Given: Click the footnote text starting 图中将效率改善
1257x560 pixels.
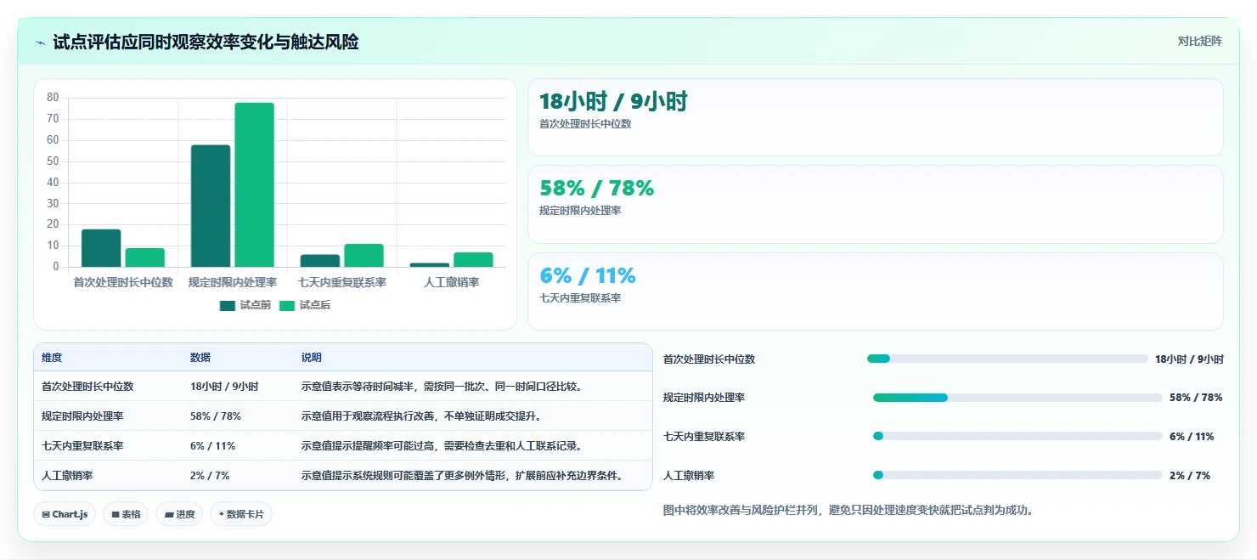Looking at the screenshot, I should 848,511.
